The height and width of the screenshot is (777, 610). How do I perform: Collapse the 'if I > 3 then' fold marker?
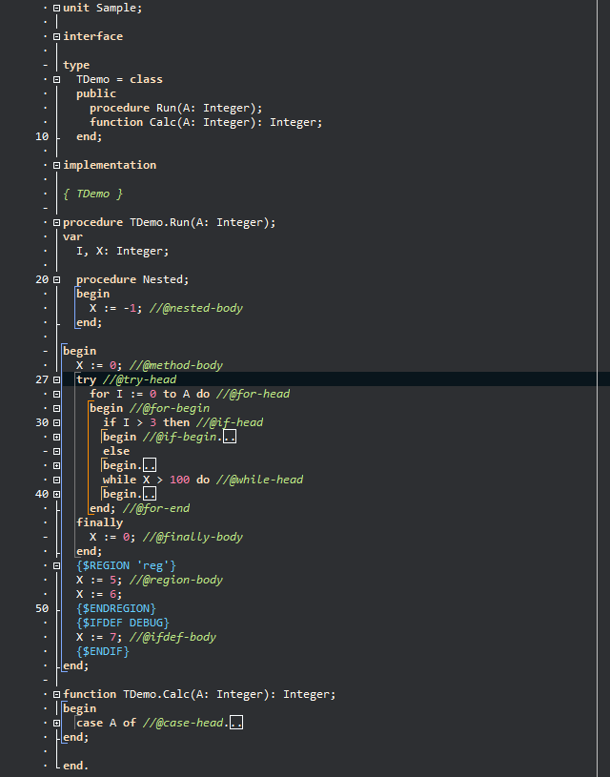pyautogui.click(x=56, y=422)
